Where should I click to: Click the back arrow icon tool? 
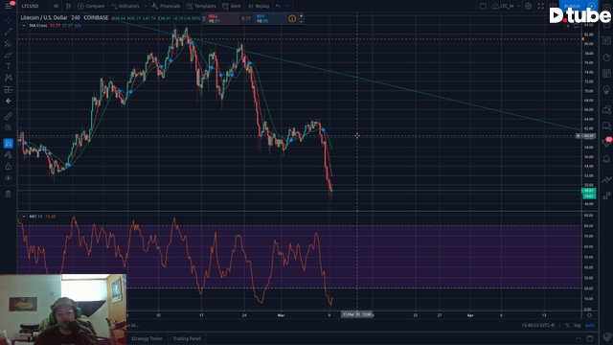click(9, 101)
